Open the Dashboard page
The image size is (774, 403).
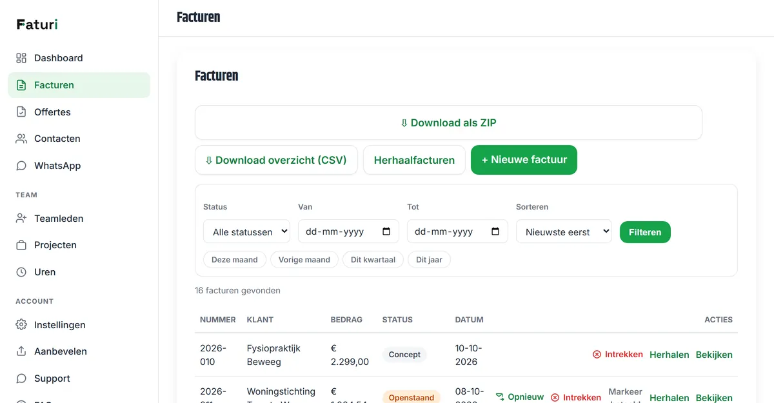click(x=79, y=58)
